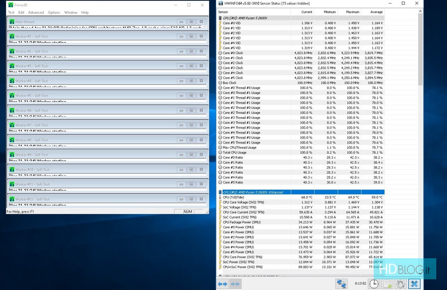The height and width of the screenshot is (290, 447).
Task: Close sensor status with the blue X icon
Action: click(414, 284)
